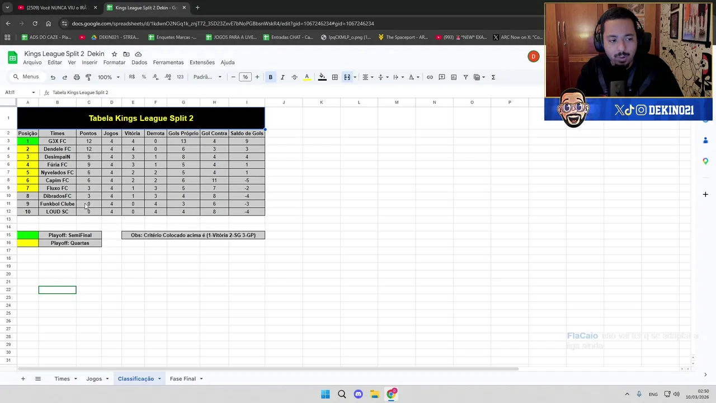Open borders options
This screenshot has height=403, width=716.
click(335, 77)
